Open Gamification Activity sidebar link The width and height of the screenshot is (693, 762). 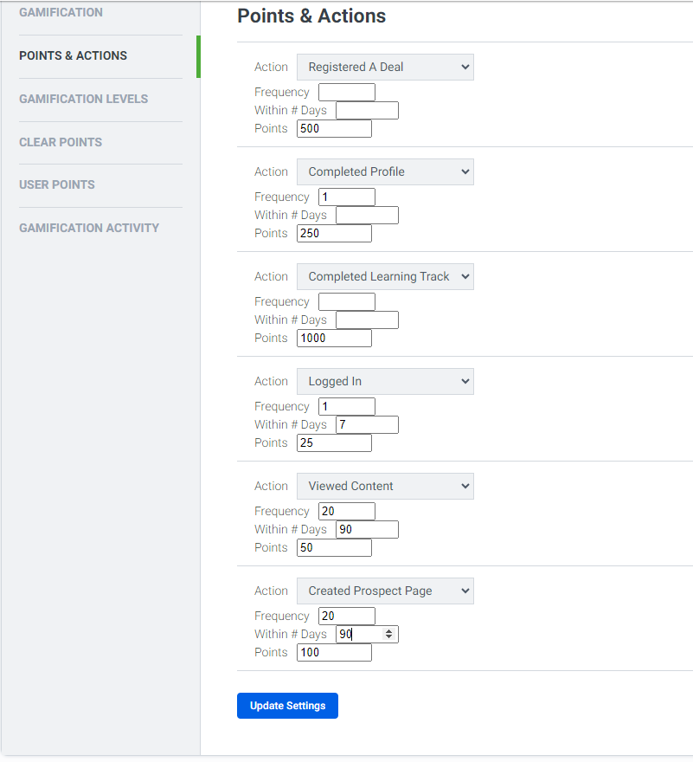pos(89,228)
